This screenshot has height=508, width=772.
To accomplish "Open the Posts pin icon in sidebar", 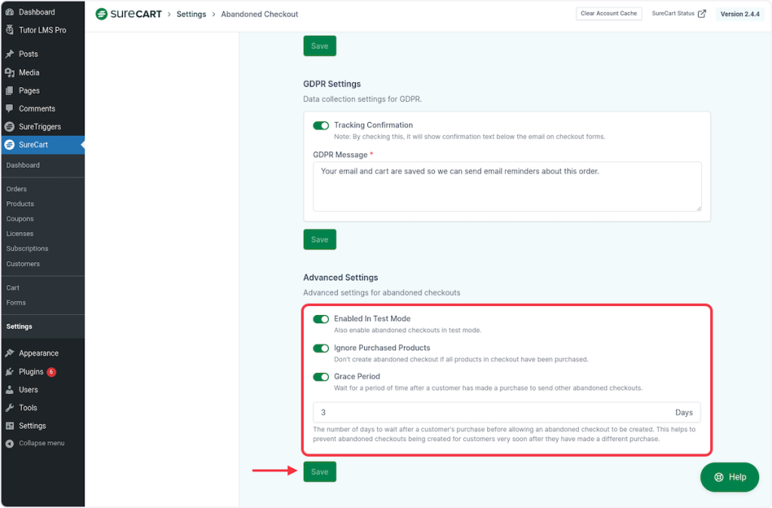I will pos(10,54).
